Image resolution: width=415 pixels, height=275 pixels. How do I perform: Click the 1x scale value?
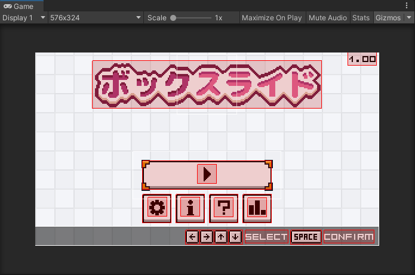point(219,18)
